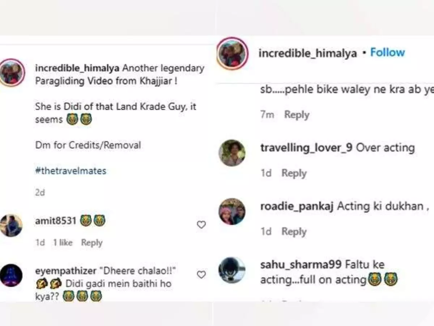View travelling_lover_9's profile picture

pos(232,153)
